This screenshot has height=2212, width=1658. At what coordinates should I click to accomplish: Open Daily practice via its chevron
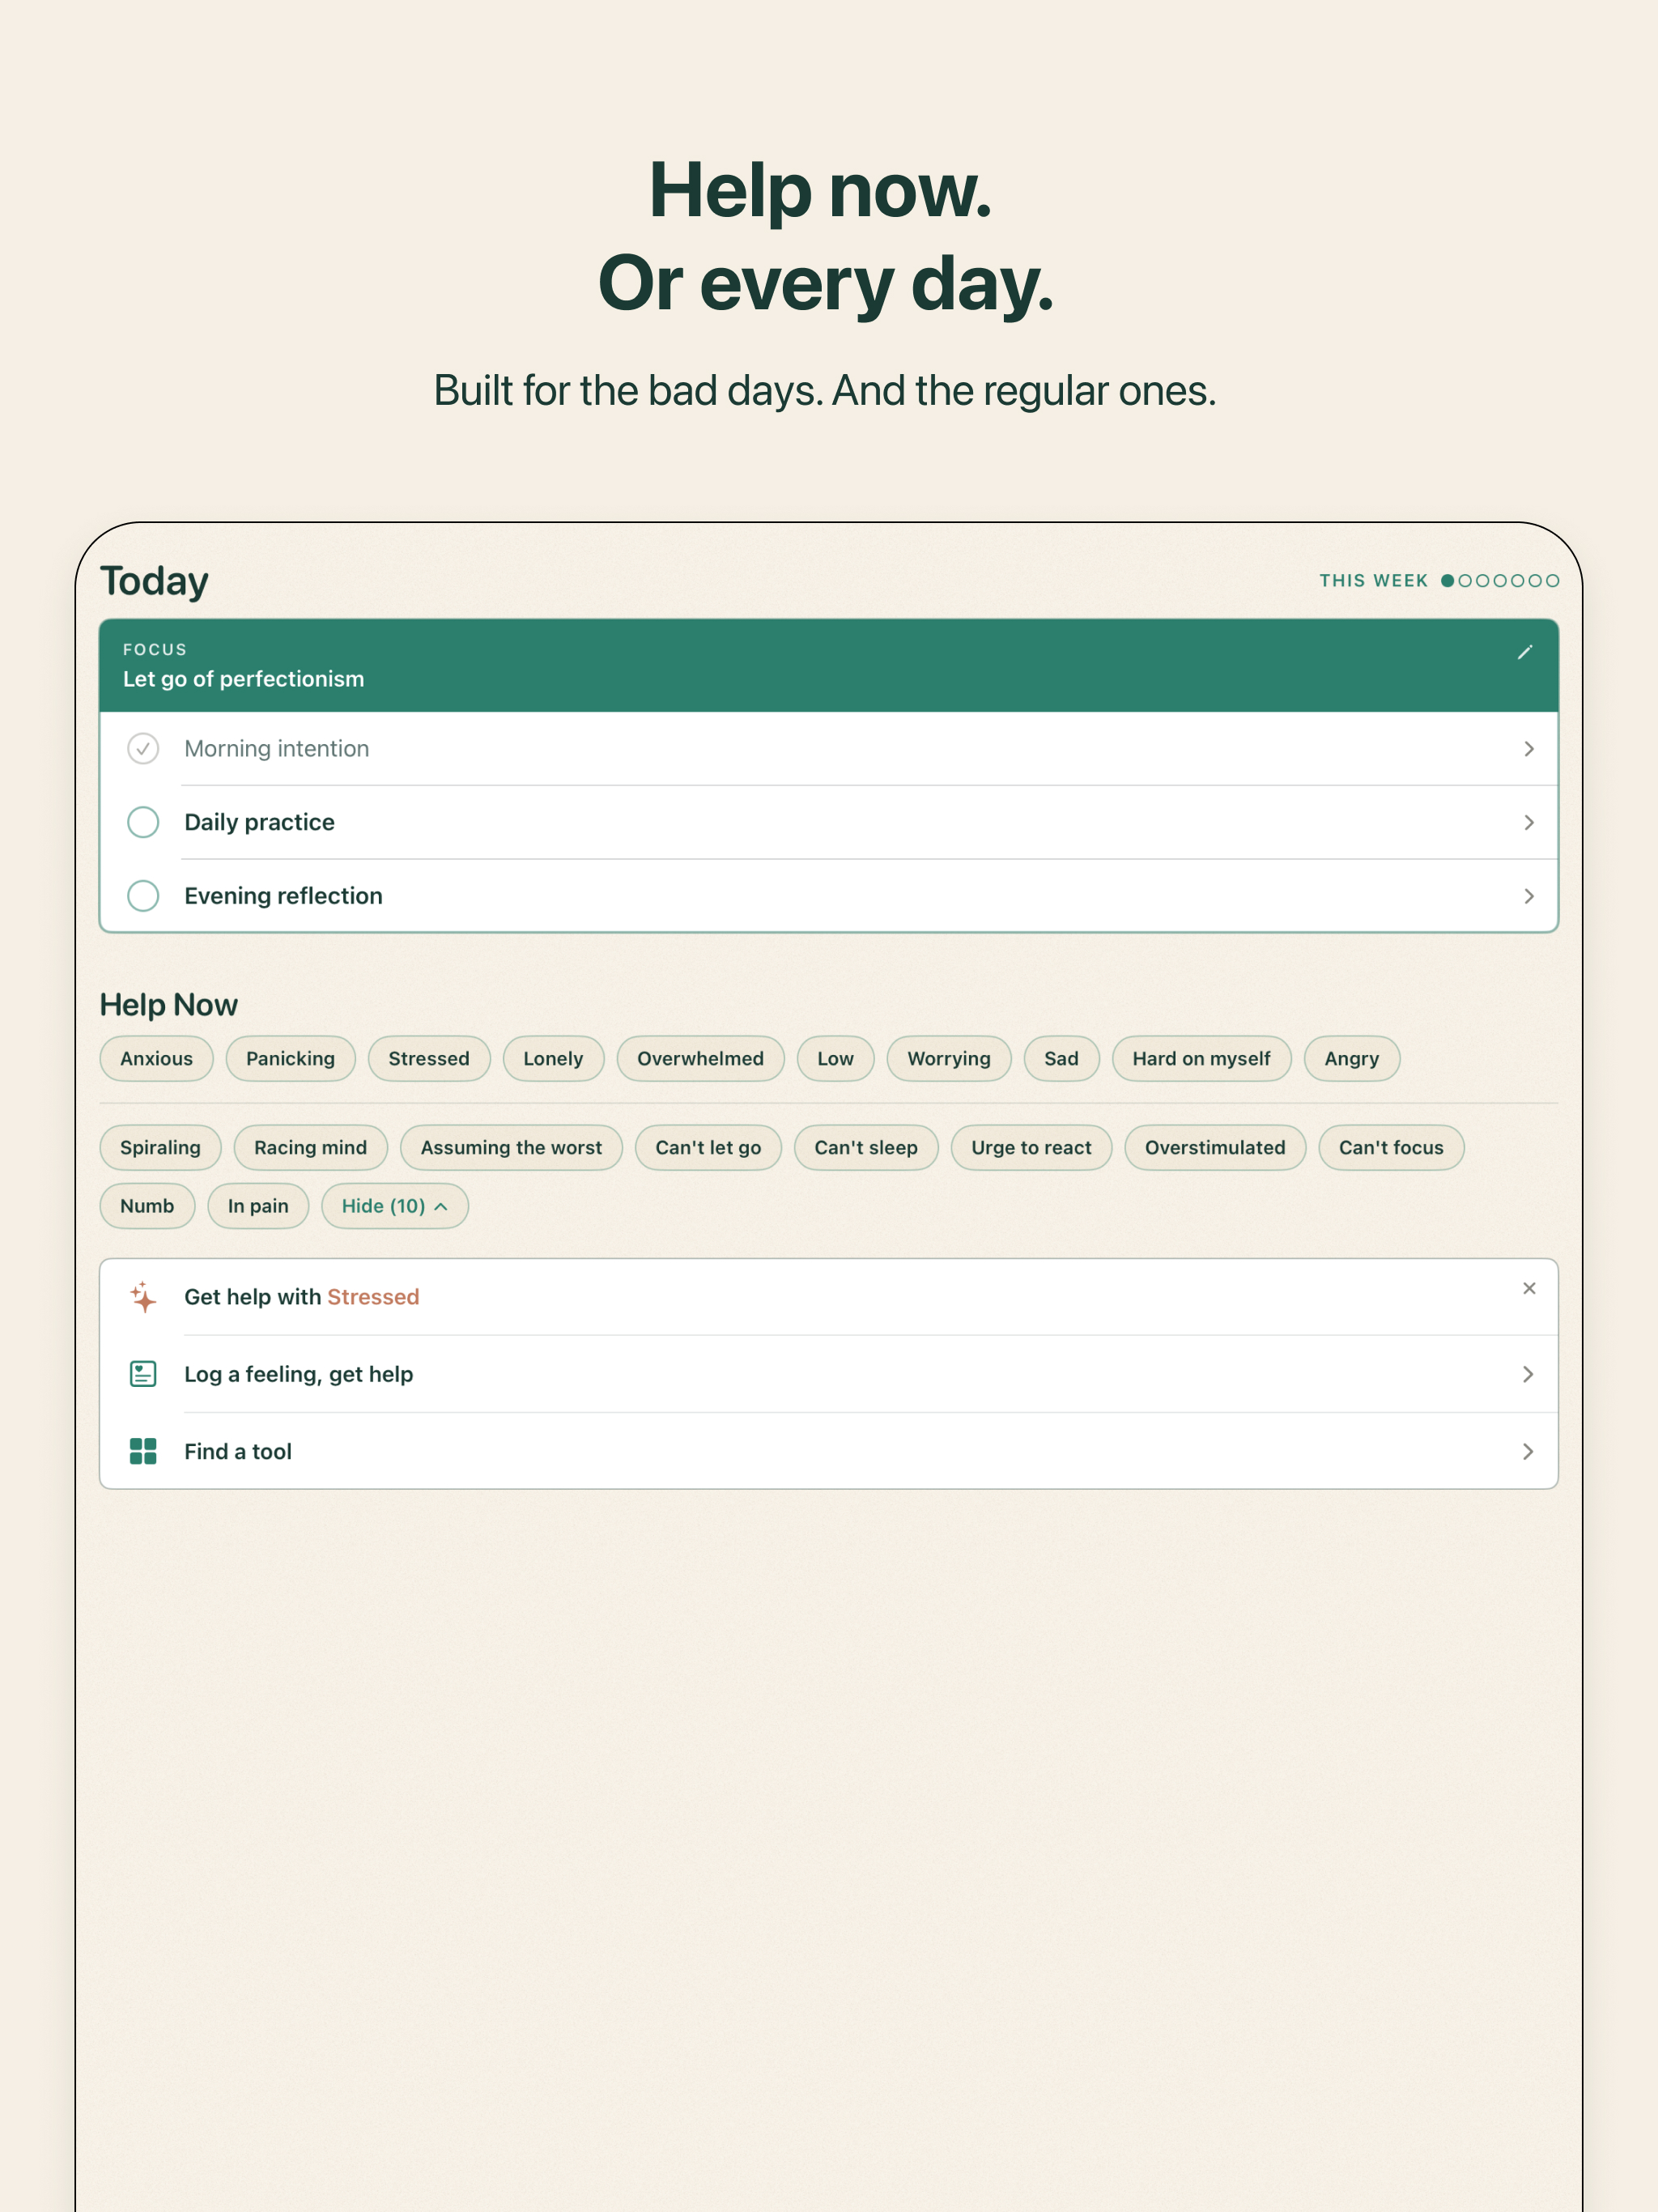[x=1528, y=822]
